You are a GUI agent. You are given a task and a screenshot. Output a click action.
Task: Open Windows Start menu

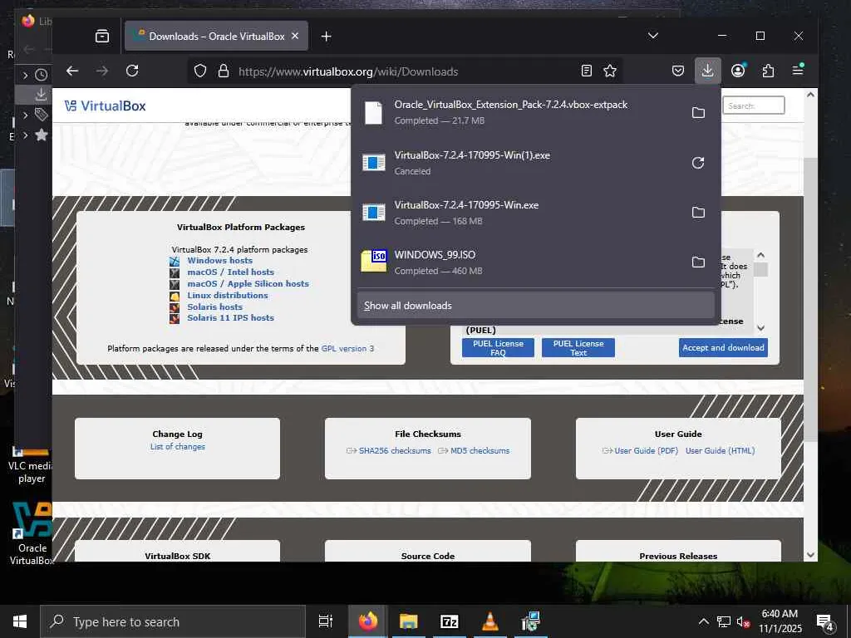20,621
